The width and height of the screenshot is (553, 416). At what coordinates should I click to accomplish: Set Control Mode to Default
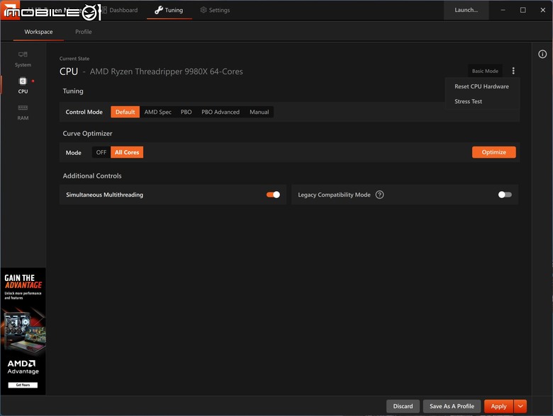(x=125, y=112)
